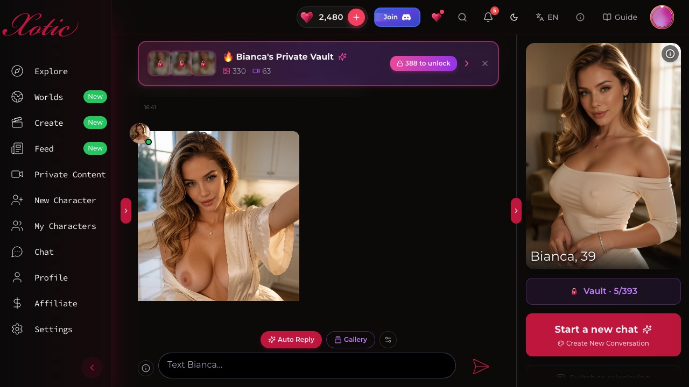Viewport: 689px width, 387px height.
Task: Click info icon on the profile picture
Action: tap(670, 54)
